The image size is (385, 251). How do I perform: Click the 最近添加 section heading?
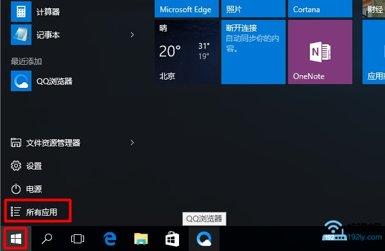click(x=26, y=61)
